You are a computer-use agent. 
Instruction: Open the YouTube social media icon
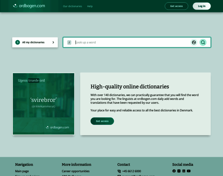click(x=189, y=171)
